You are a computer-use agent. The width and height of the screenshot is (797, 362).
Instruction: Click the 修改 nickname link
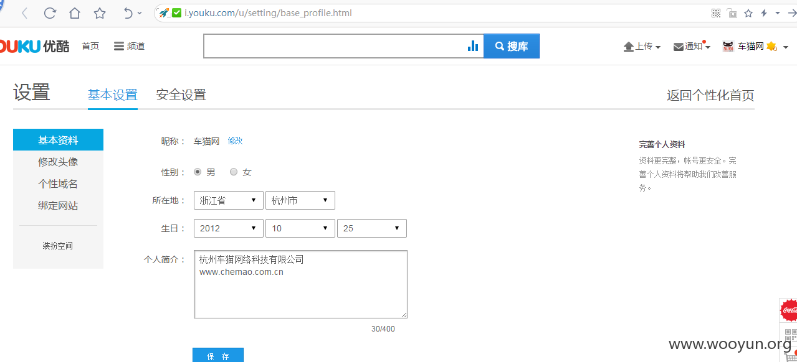point(235,141)
